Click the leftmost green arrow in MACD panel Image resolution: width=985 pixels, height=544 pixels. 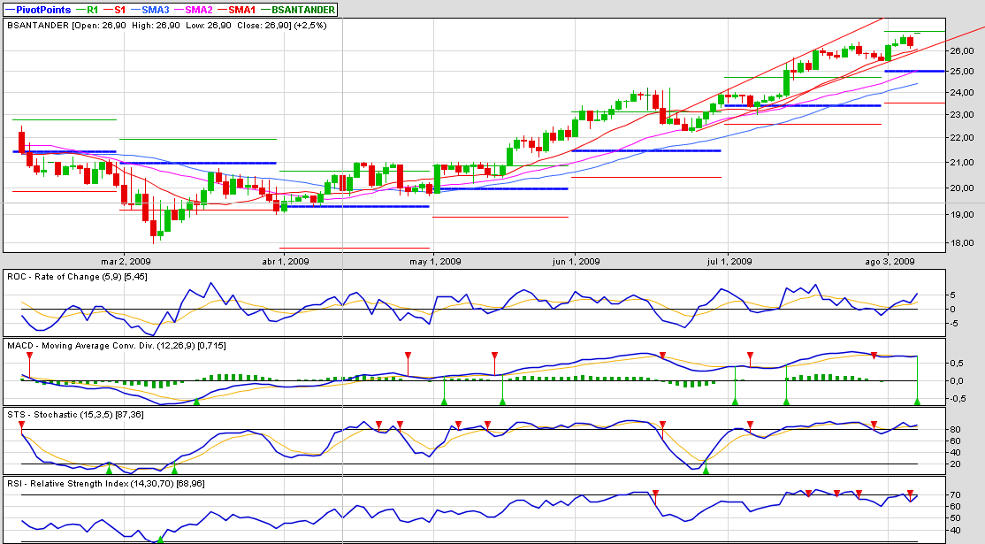(x=197, y=402)
